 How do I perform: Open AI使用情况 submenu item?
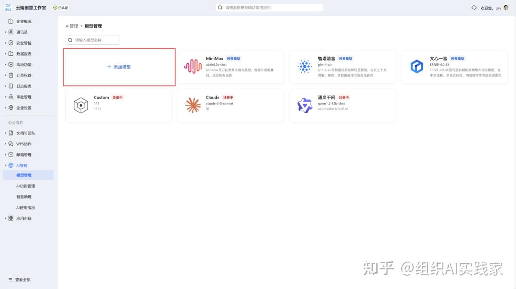click(26, 207)
